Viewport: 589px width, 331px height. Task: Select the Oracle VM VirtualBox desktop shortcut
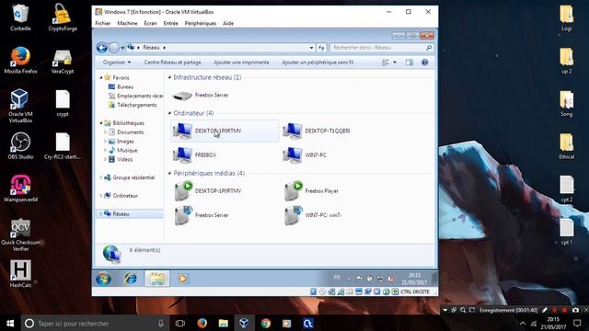pyautogui.click(x=20, y=106)
